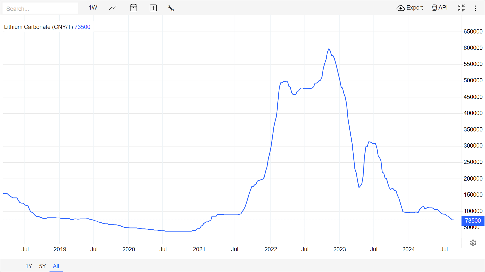485x272 pixels.
Task: Open chart settings gear icon
Action: tap(473, 243)
